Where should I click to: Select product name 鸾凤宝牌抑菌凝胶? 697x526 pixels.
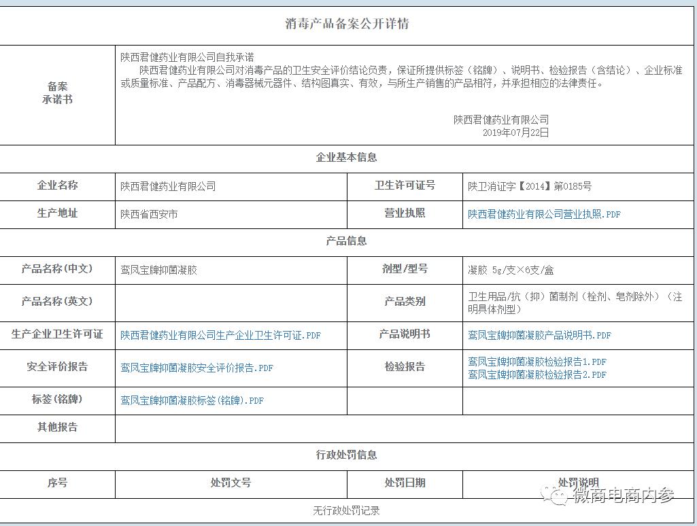(x=158, y=270)
